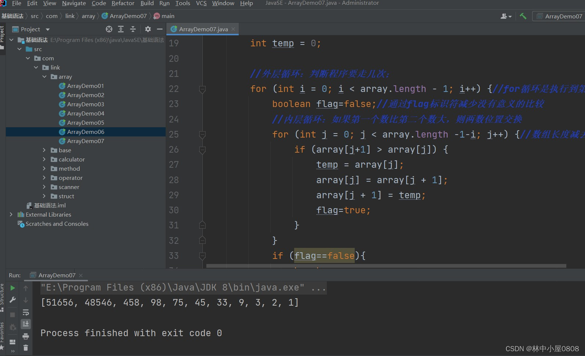Select ArrayDemo03 class in tree
Viewport: 585px width, 356px height.
click(86, 104)
